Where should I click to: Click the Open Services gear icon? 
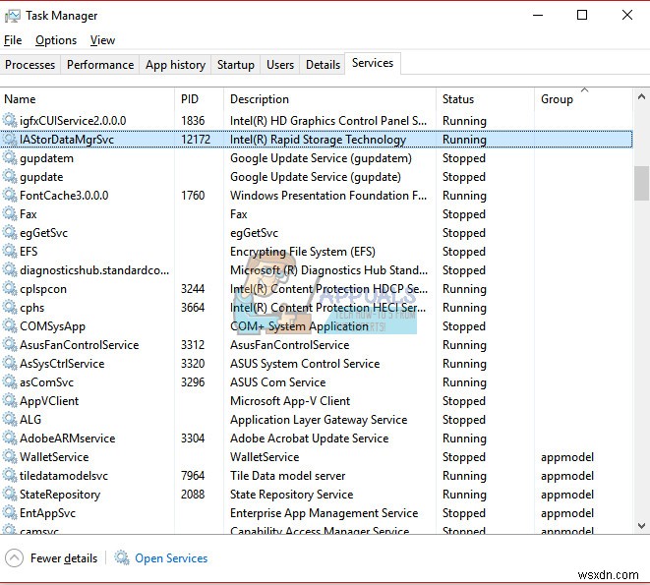[122, 558]
